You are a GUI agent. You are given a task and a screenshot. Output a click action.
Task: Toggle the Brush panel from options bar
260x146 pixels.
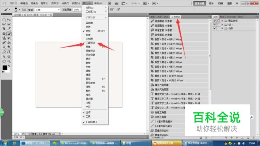pyautogui.click(x=24, y=10)
